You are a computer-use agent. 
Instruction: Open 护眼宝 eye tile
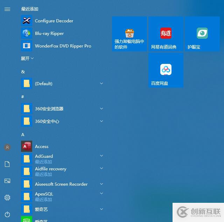point(202,34)
